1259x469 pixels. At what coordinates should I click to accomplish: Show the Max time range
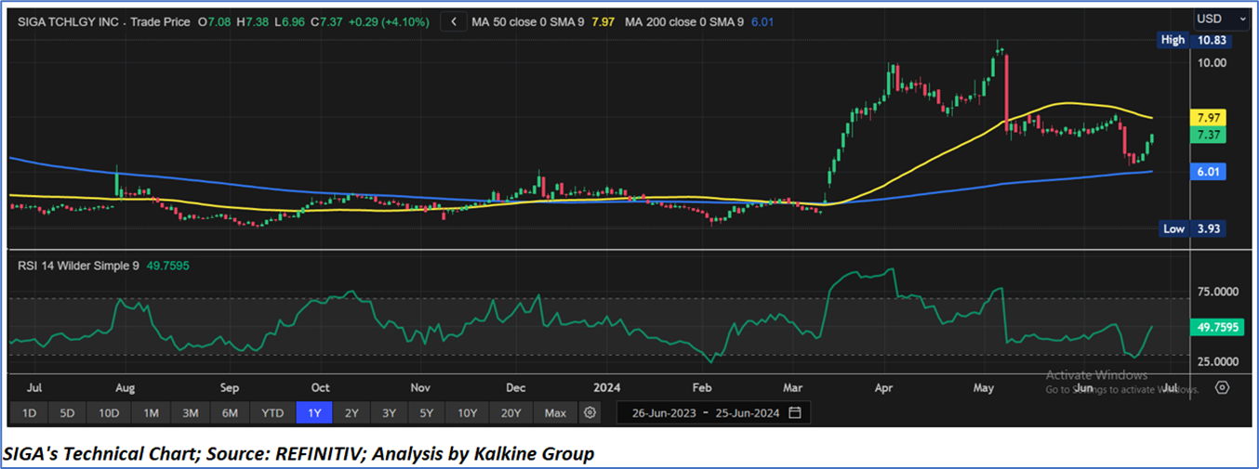555,412
